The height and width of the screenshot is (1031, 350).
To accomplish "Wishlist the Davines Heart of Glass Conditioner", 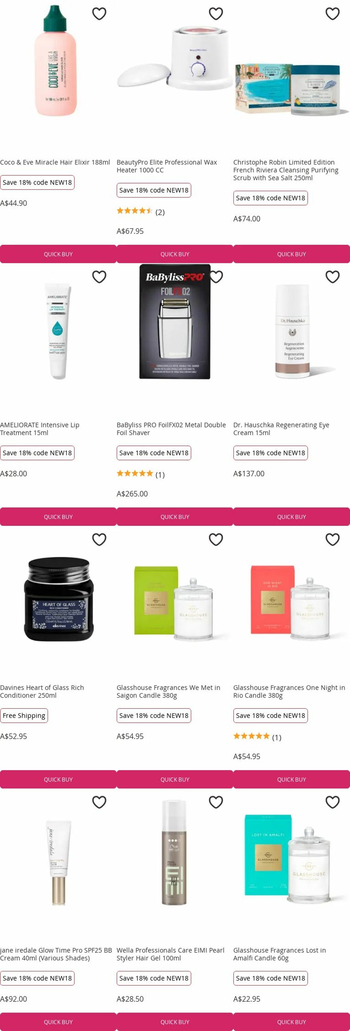I will tap(99, 539).
